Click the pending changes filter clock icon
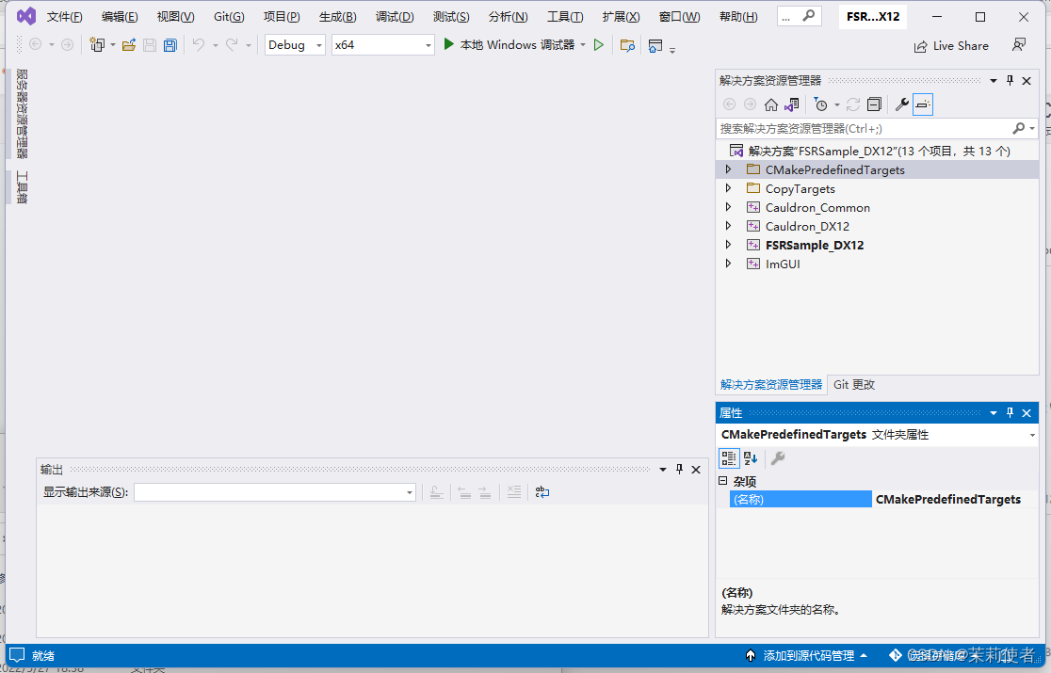The height and width of the screenshot is (673, 1051). (820, 104)
